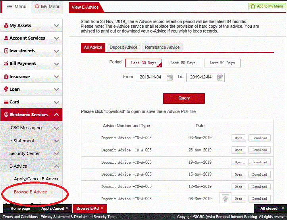
Task: Download the 08-Nov-2019 deposit advice
Action: tap(260, 199)
